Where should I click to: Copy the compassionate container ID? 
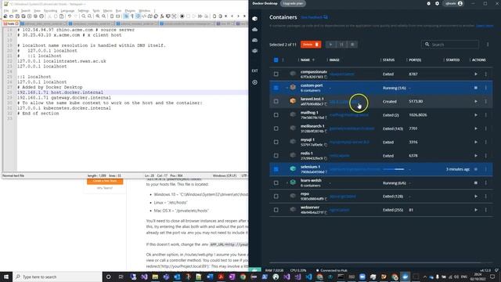tap(326, 77)
